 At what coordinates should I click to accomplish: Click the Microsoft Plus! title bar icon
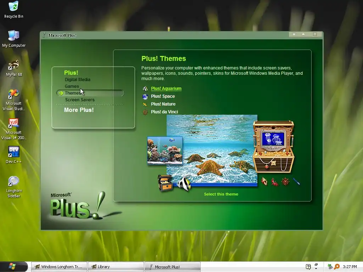pyautogui.click(x=44, y=35)
